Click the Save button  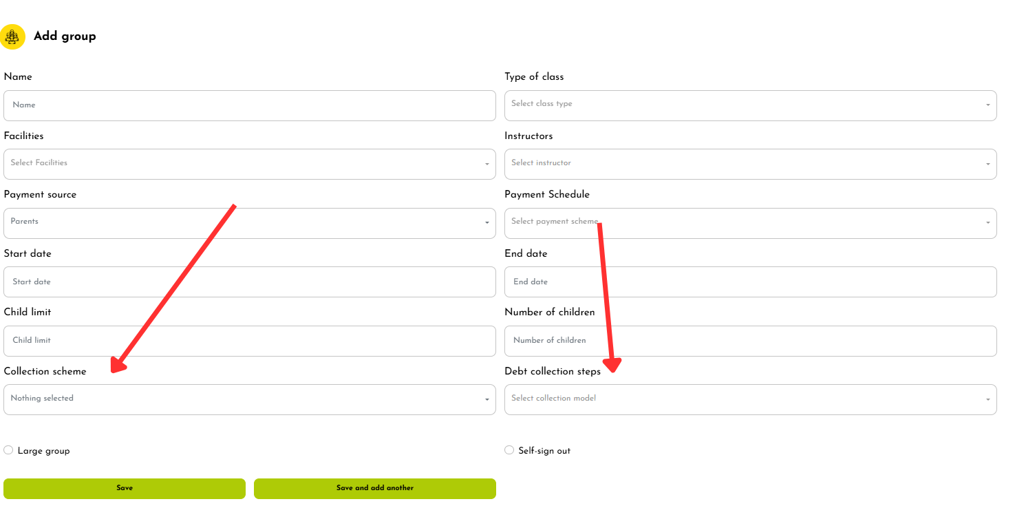(125, 488)
